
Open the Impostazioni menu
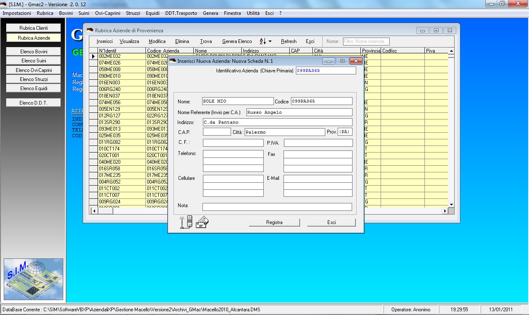tap(17, 13)
